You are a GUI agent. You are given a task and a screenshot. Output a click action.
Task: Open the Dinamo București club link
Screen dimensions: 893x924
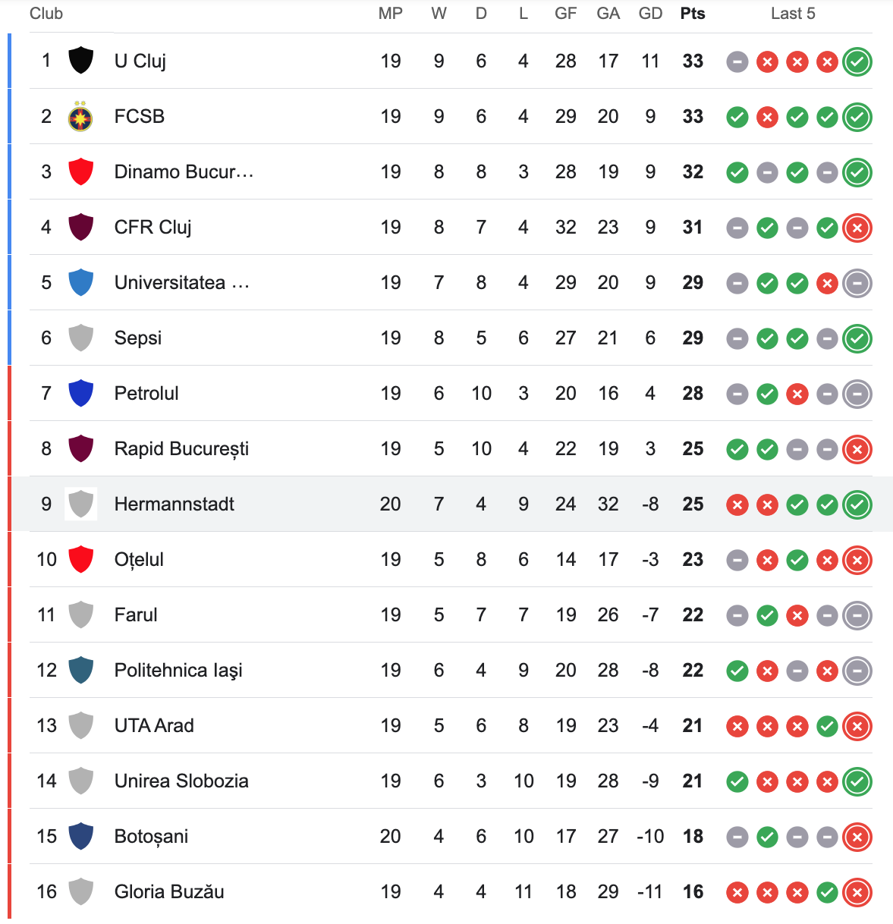point(184,171)
